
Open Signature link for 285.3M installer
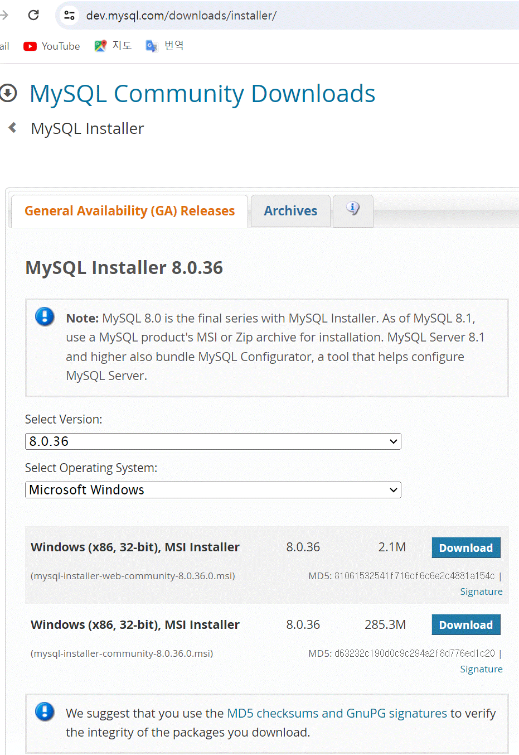tap(481, 669)
